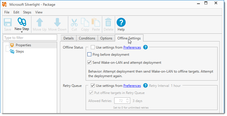The width and height of the screenshot is (227, 116).
Task: Click the Delete trash can icon
Action: tap(109, 23)
